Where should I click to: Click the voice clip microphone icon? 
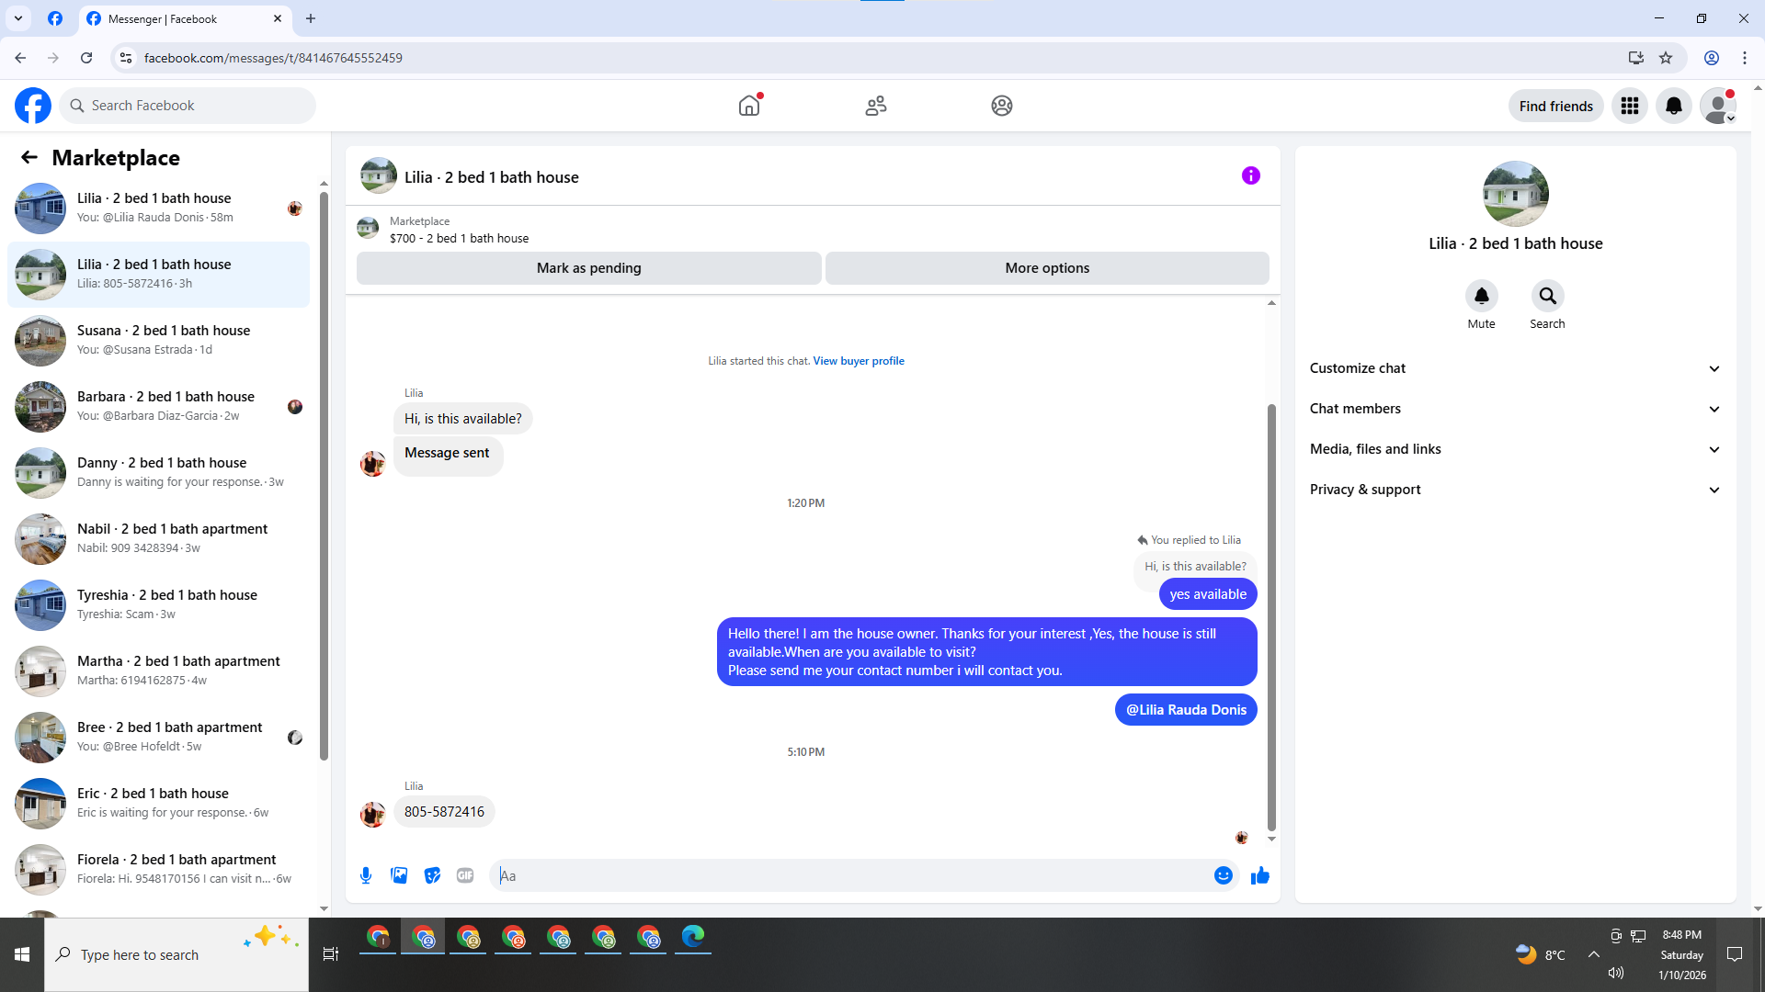point(366,875)
